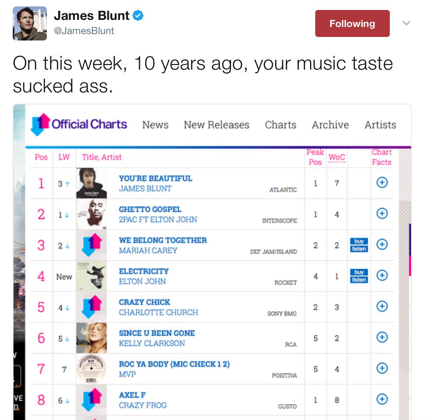
Task: Click the 2Pac Ghetto Gospel cover thumbnail
Action: pos(92,214)
